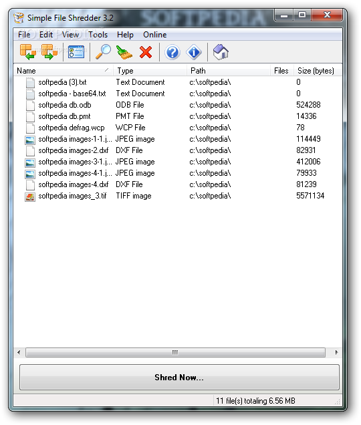Click the add folder toolbar icon
The image size is (361, 425).
coord(49,51)
